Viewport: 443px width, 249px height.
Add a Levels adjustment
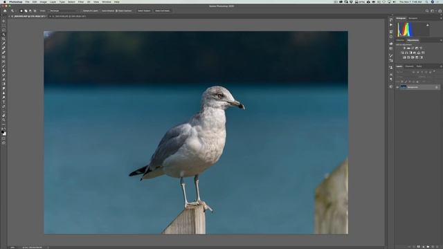click(408, 48)
